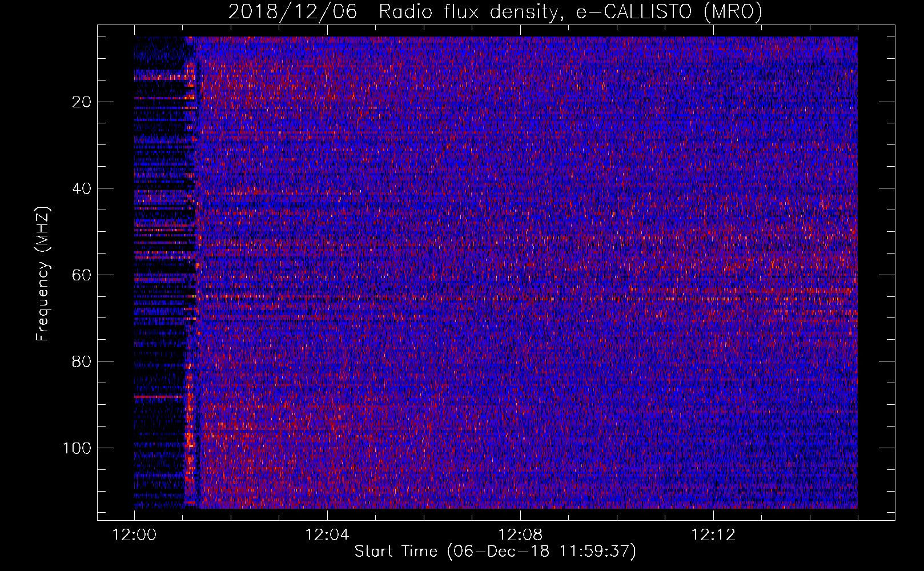Click the 100 MHz frequency label

(x=77, y=448)
